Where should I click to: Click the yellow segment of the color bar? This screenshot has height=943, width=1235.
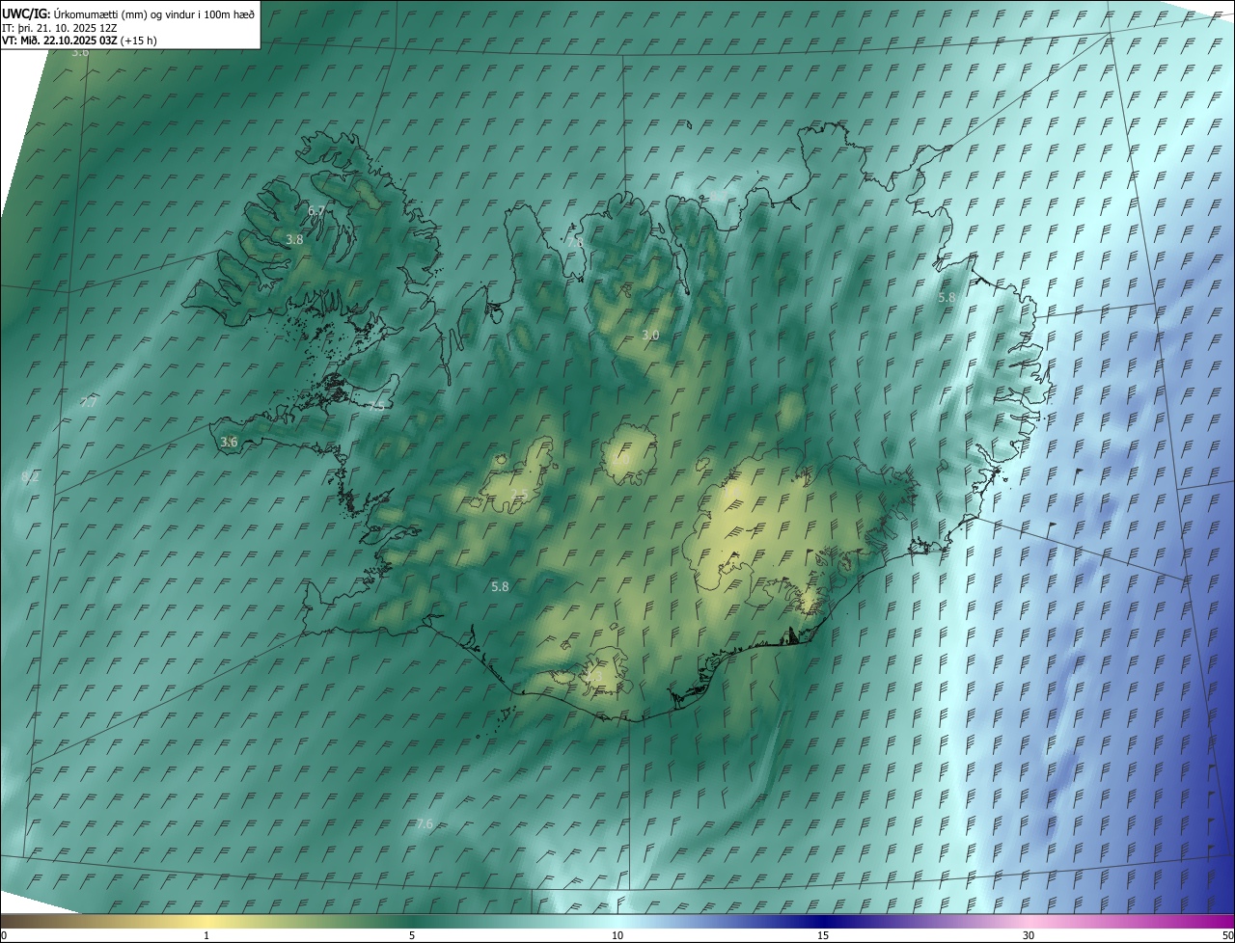click(x=206, y=922)
